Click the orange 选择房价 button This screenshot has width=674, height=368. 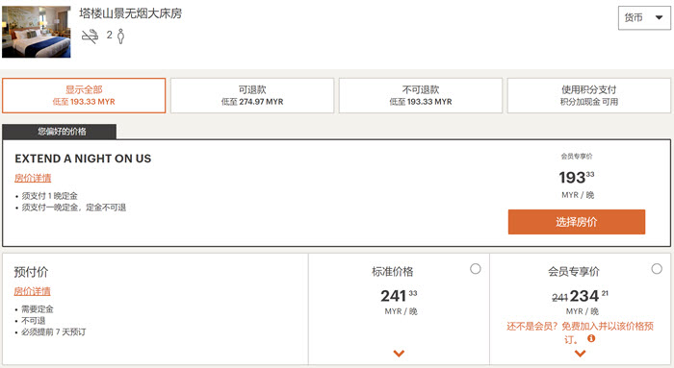tap(577, 222)
